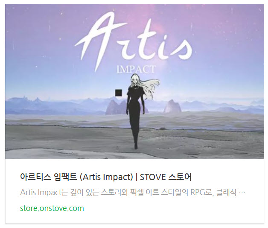Visit the store.onstove.com domain link
This screenshot has height=228, width=268.
tap(52, 208)
